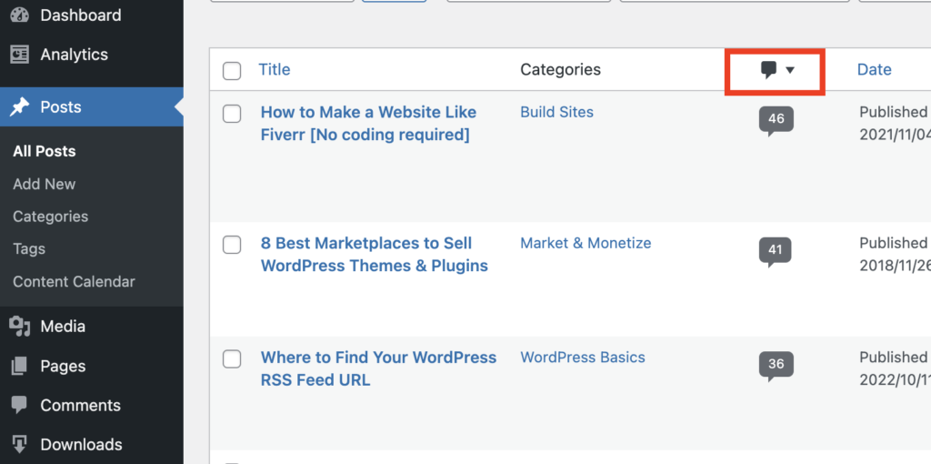
Task: Open Add New submenu item
Action: (x=45, y=184)
